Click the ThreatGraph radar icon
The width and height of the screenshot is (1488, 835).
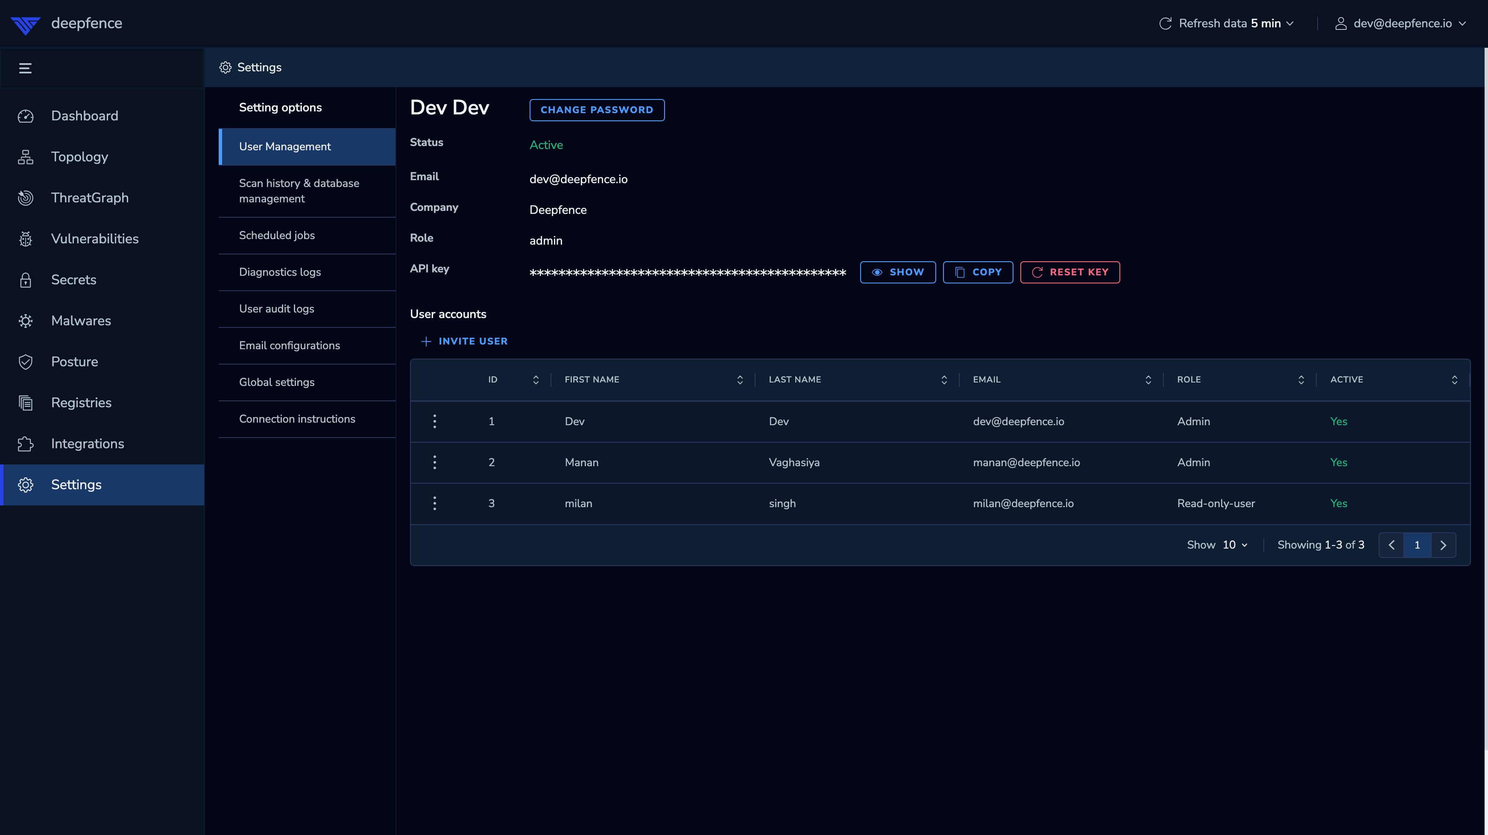click(x=26, y=198)
